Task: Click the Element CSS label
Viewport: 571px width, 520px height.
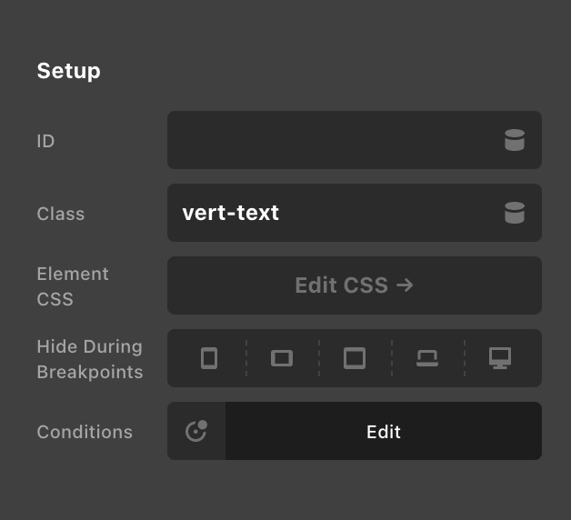Action: (73, 286)
